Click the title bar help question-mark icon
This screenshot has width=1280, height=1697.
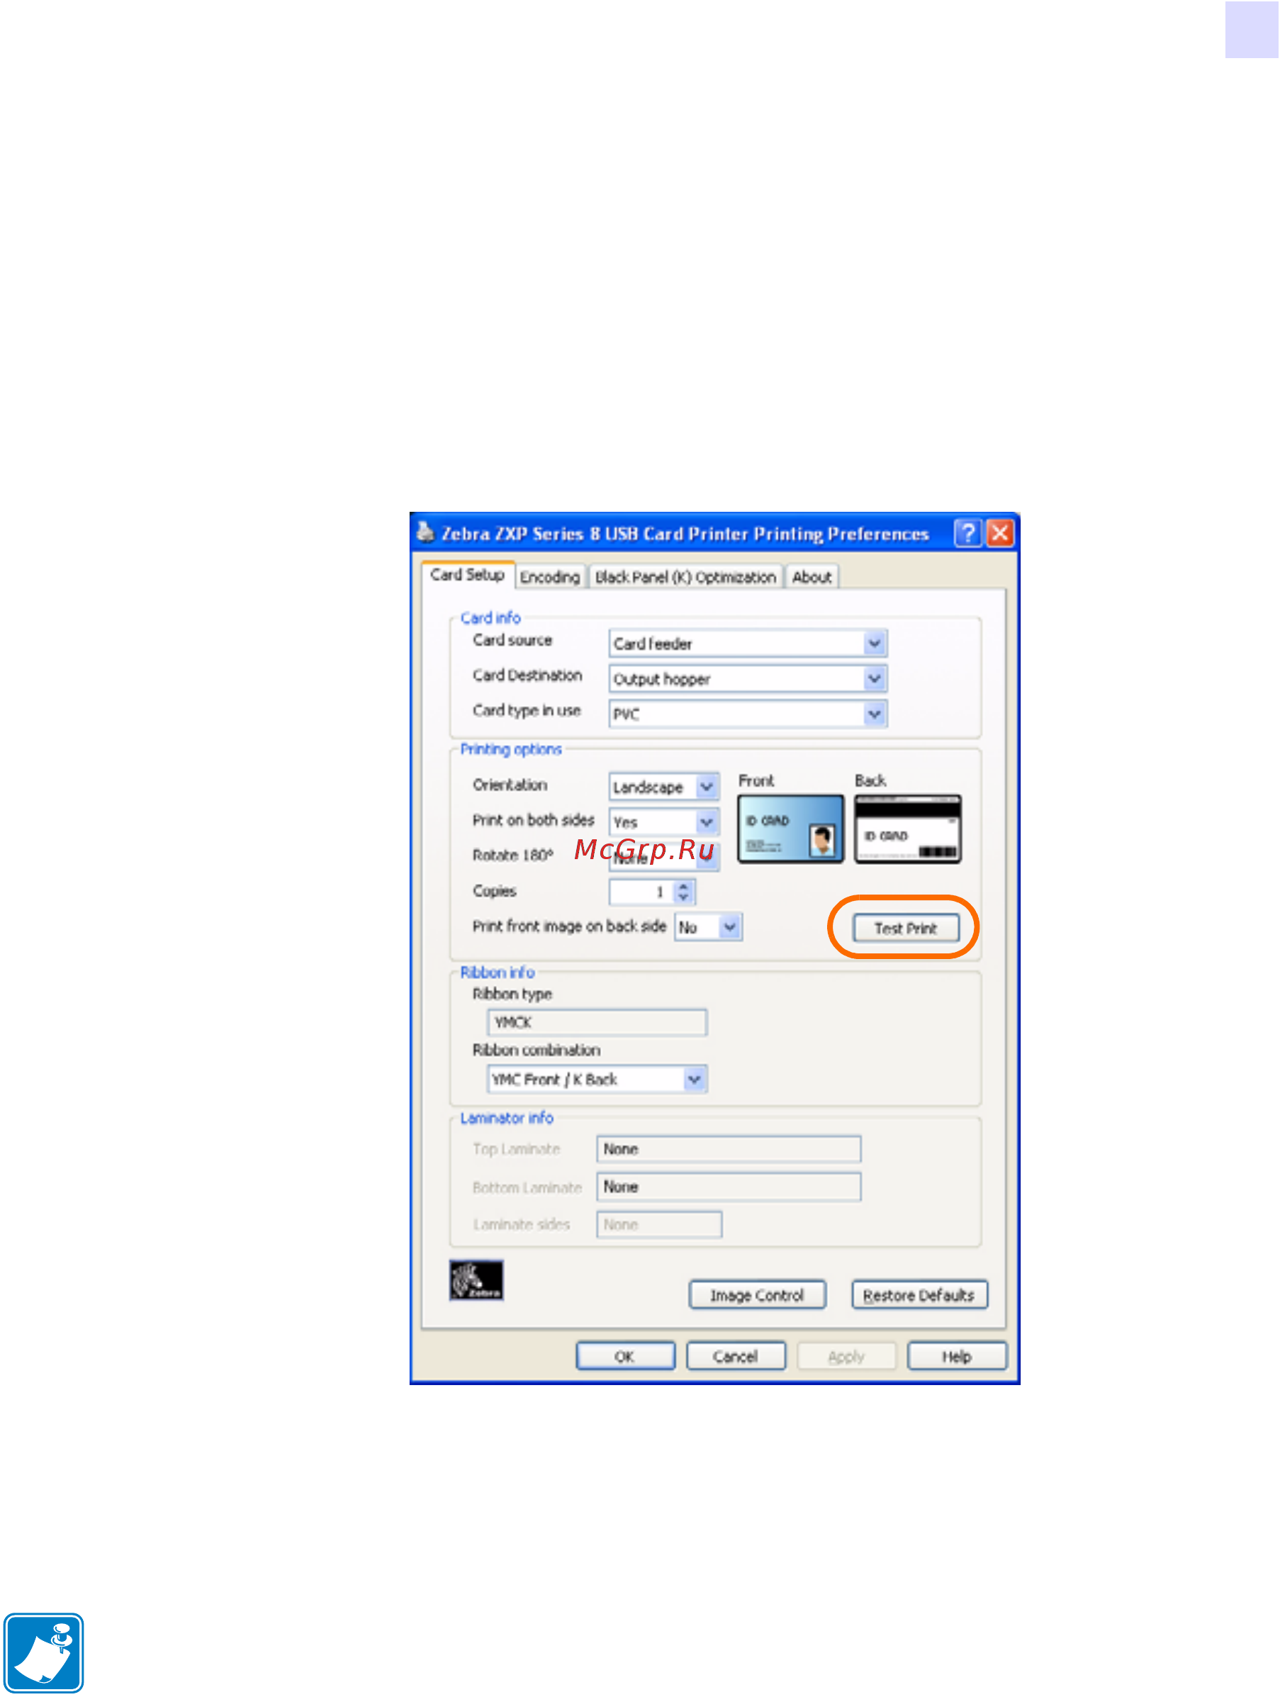(967, 532)
